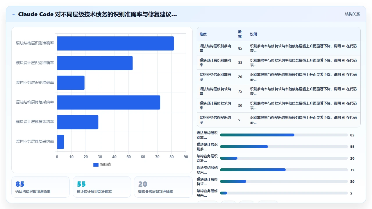The image size is (372, 209).
Task: Click the progress bar showing 55
Action: coord(284,147)
